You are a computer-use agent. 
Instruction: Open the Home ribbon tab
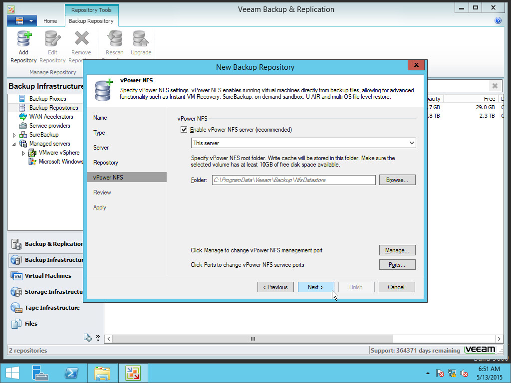pos(50,21)
